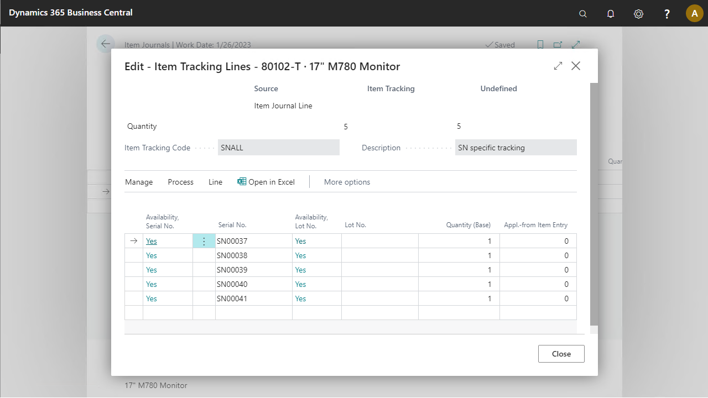Click the back arrow on Item Journals page

point(106,44)
